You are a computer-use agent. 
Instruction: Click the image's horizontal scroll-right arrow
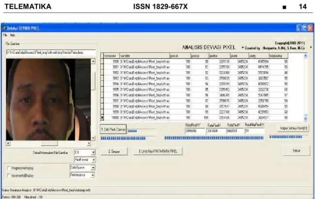click(x=89, y=143)
